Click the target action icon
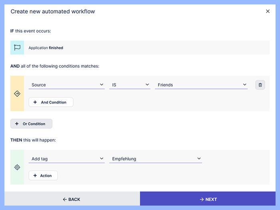280x210 pixels. click(x=17, y=167)
